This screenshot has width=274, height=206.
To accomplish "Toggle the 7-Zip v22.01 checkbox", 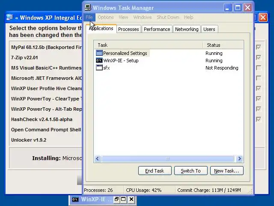I will tap(259, 58).
